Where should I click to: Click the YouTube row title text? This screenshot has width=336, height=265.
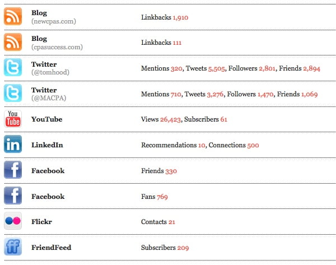pyautogui.click(x=46, y=119)
